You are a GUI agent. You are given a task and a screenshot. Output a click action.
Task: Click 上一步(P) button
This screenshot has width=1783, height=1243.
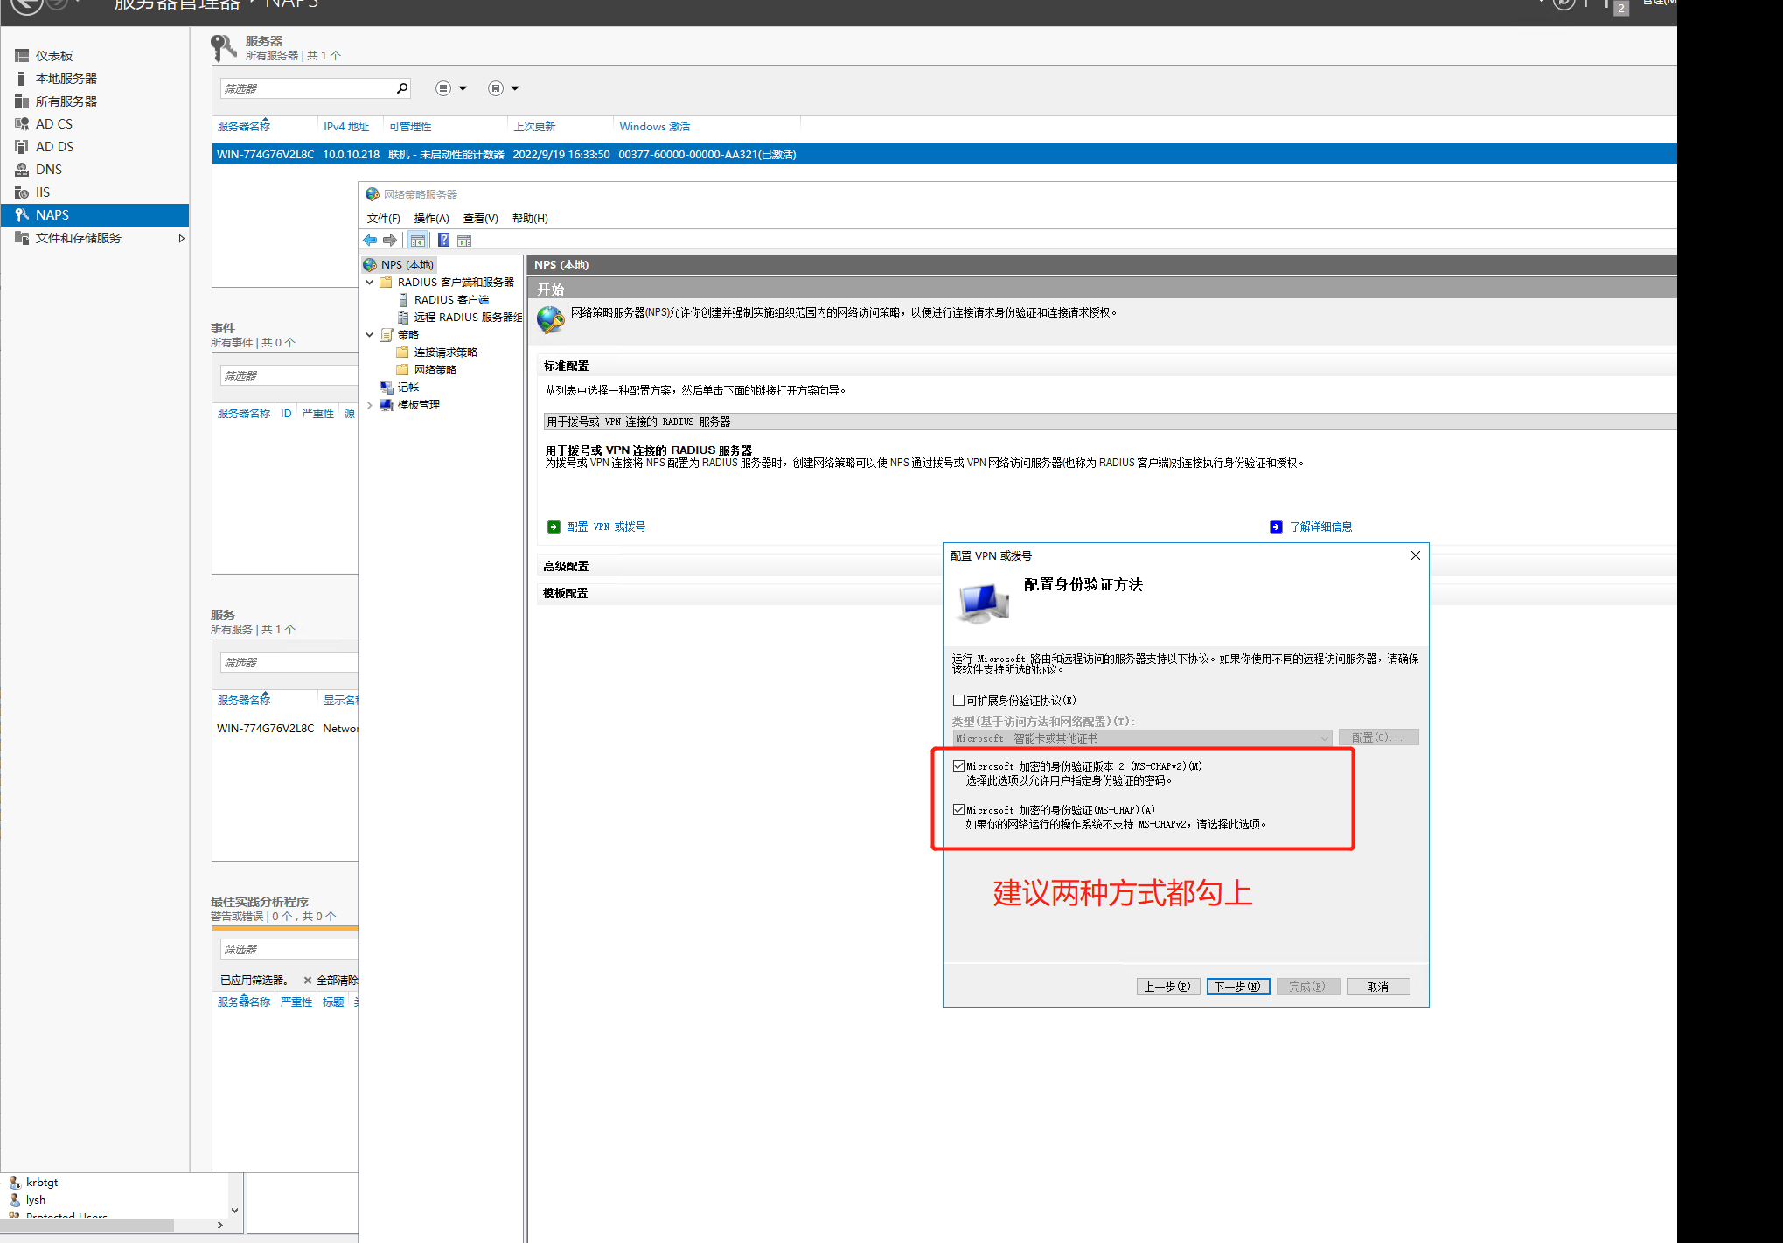1168,987
